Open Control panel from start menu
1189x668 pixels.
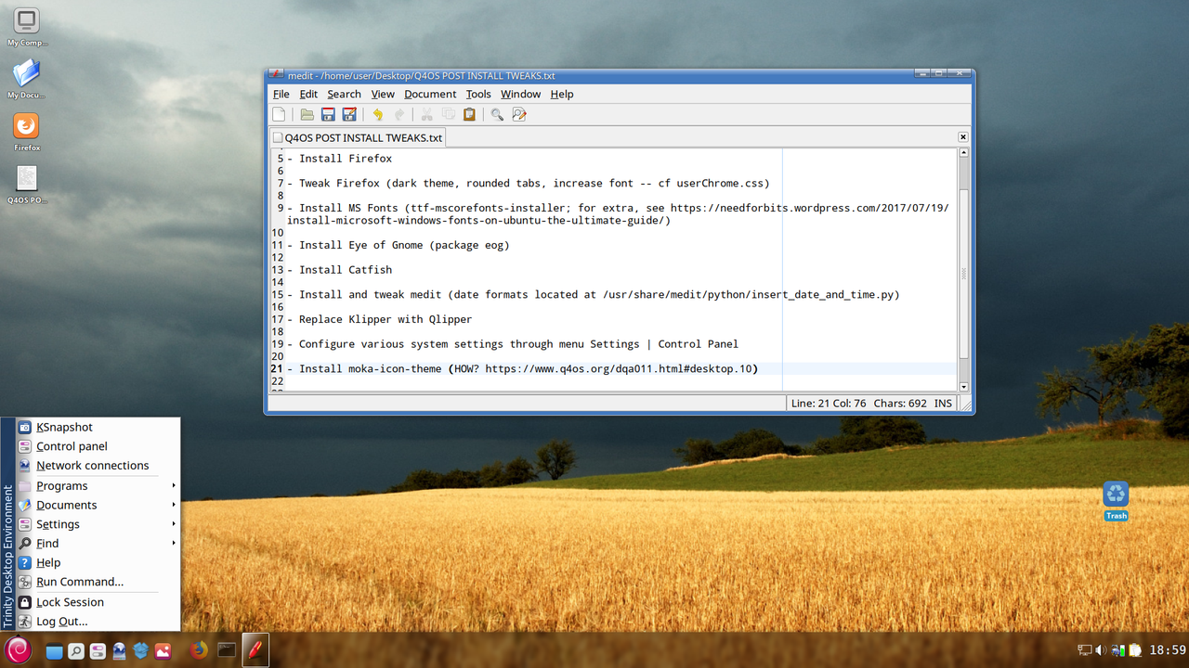[98, 446]
